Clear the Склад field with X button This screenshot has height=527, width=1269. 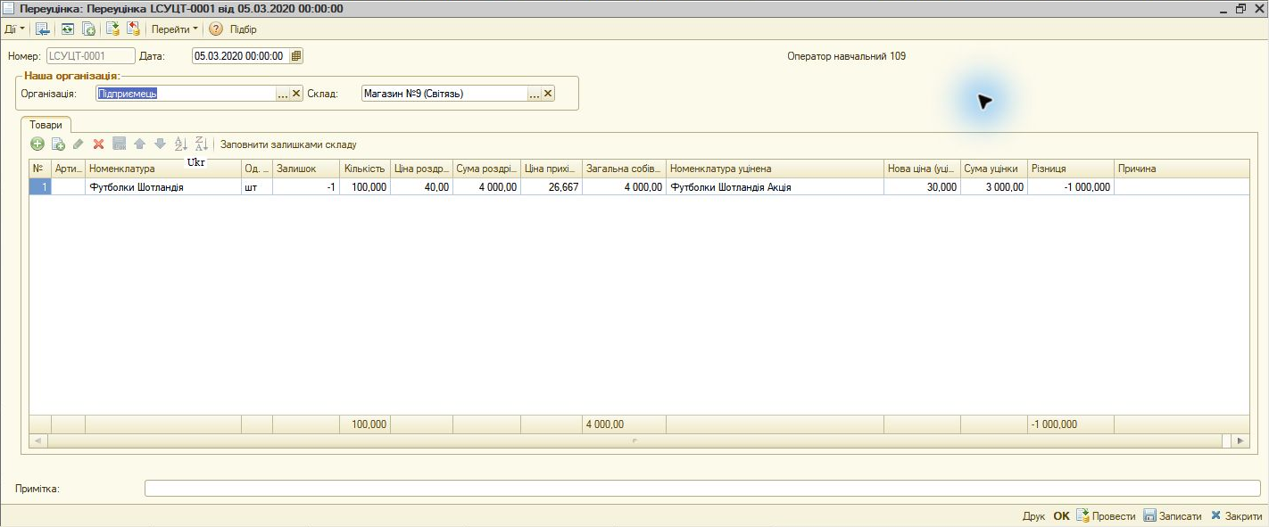(x=548, y=94)
